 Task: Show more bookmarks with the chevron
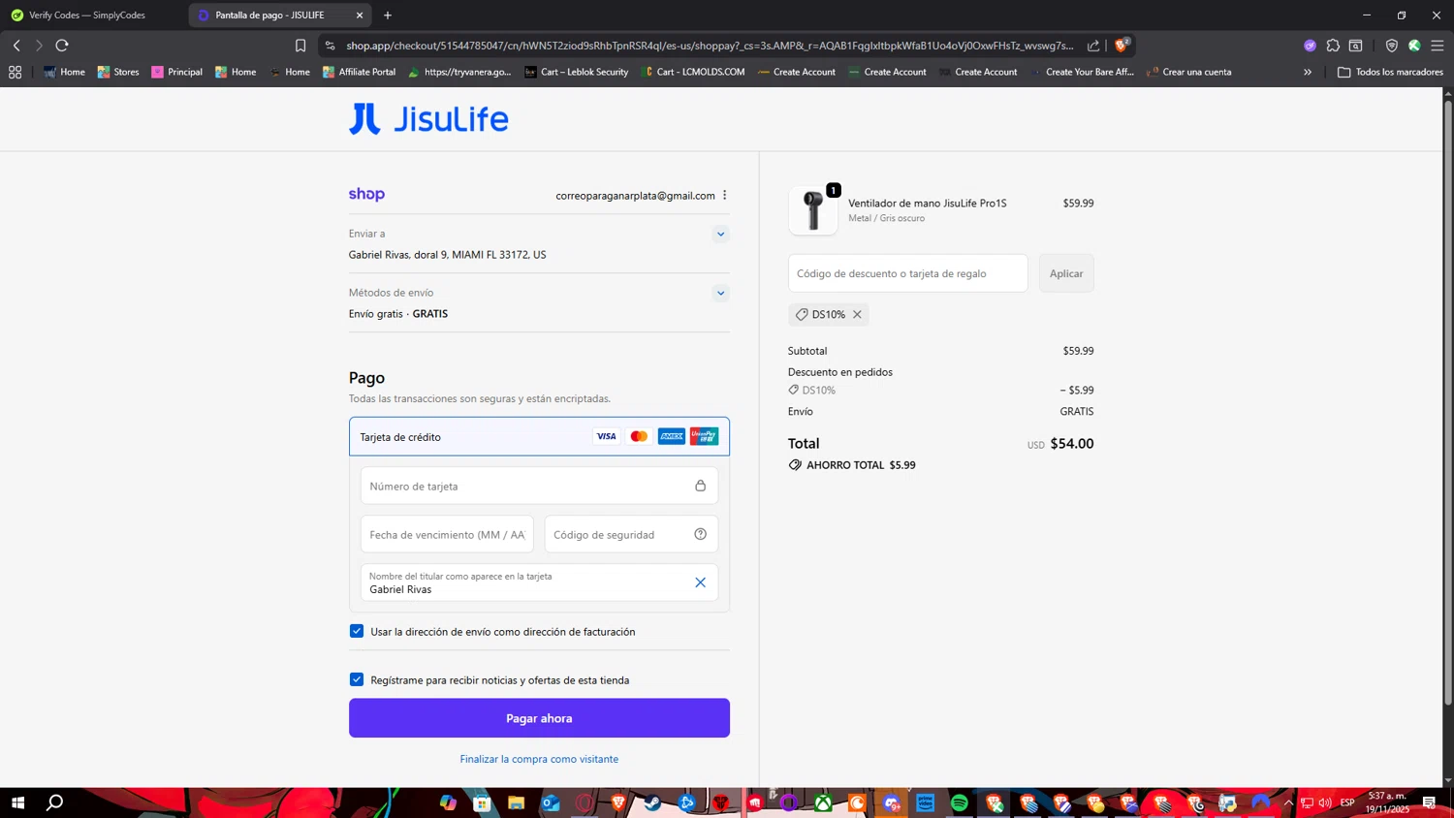(1307, 72)
